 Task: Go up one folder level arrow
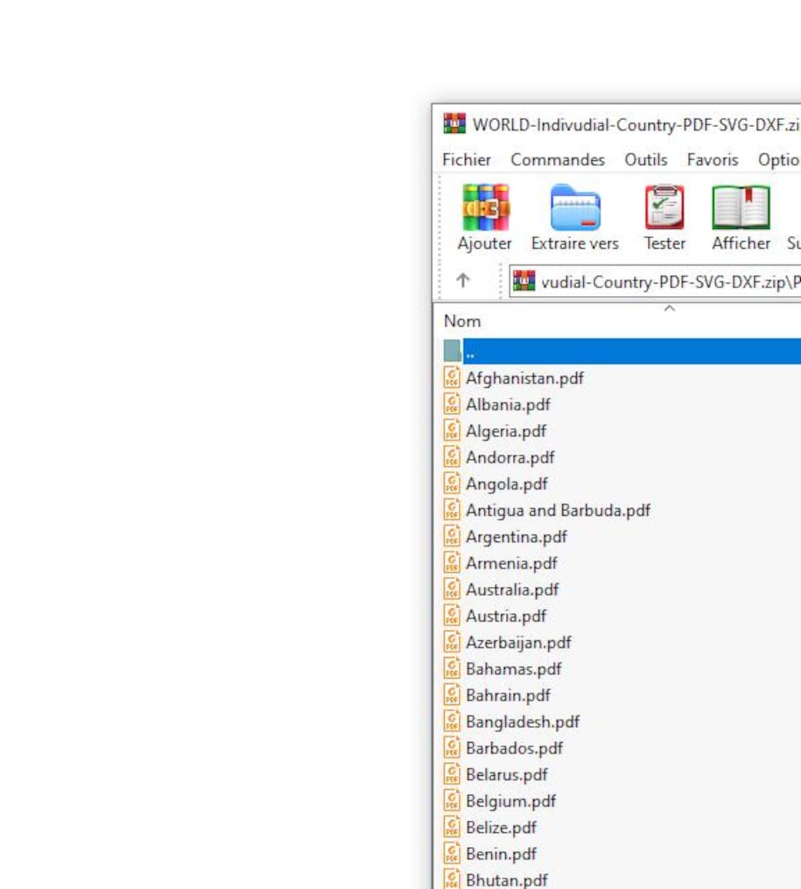click(x=462, y=280)
